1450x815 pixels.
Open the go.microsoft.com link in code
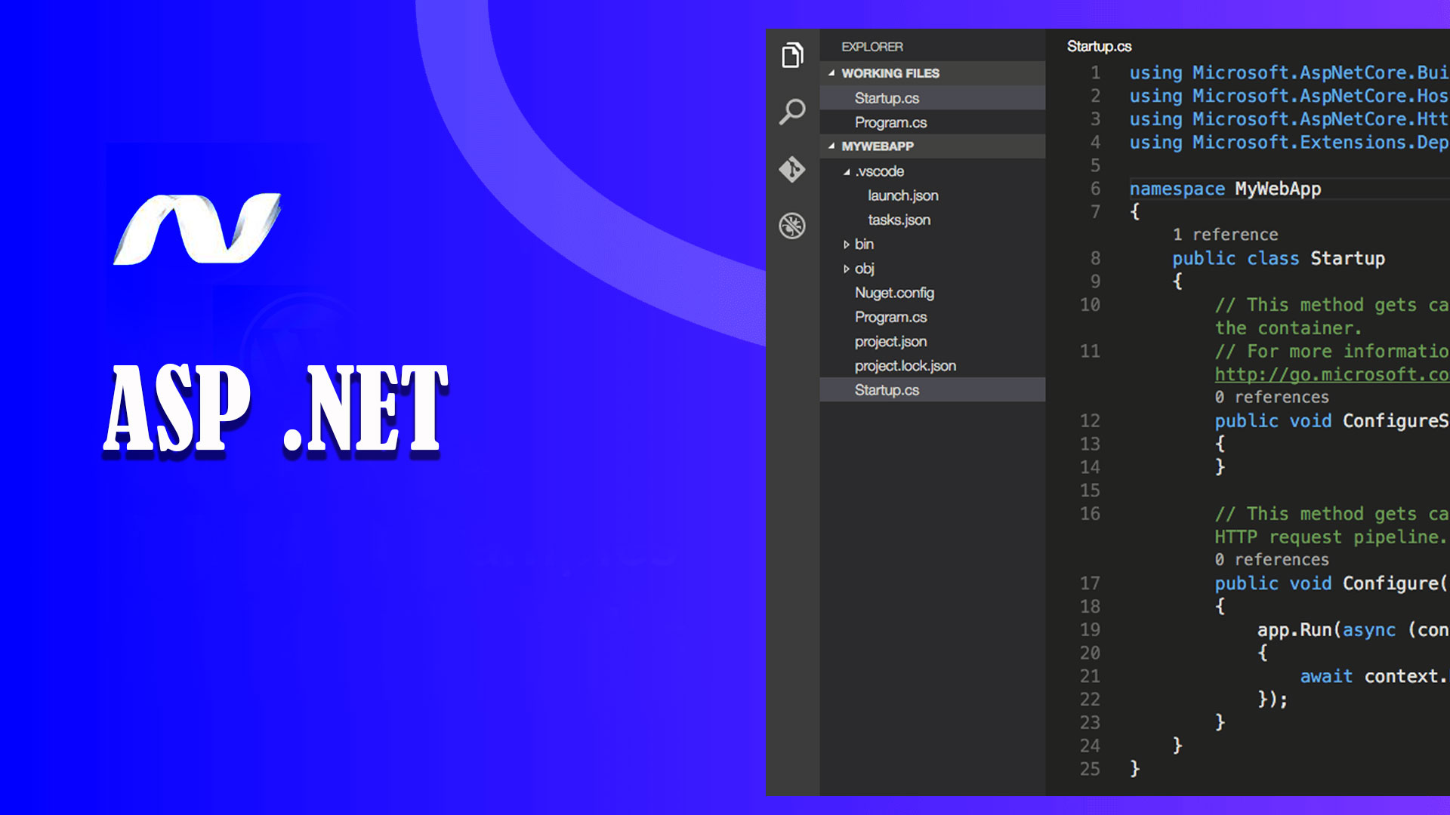pyautogui.click(x=1331, y=374)
